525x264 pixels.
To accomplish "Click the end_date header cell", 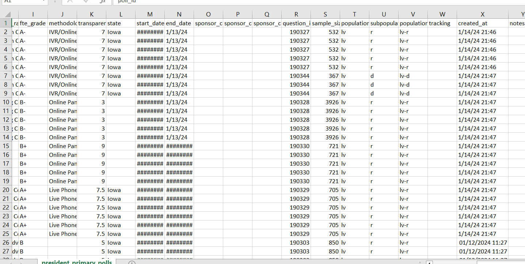I will pos(179,23).
